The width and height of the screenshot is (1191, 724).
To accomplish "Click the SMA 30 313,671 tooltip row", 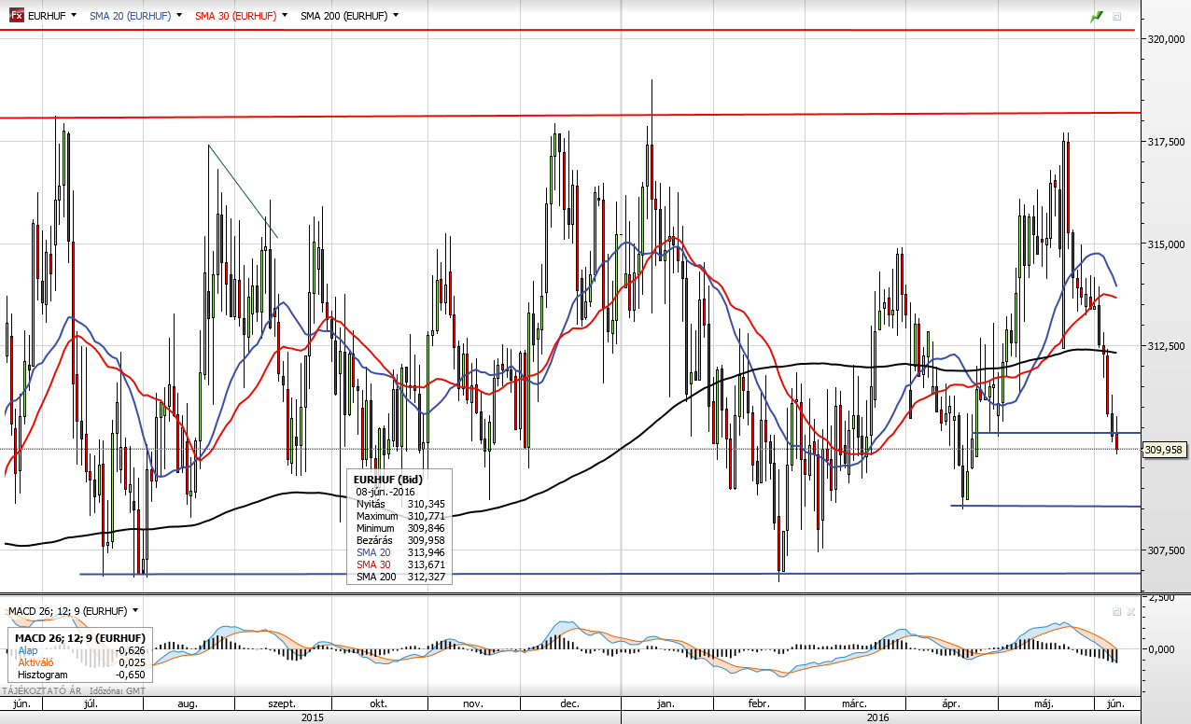I will tap(399, 564).
